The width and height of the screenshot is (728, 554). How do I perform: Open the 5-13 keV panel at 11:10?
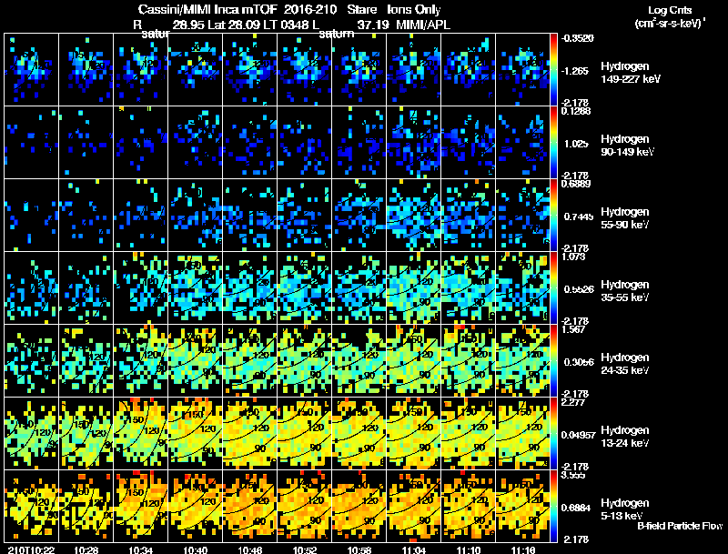[x=468, y=506]
